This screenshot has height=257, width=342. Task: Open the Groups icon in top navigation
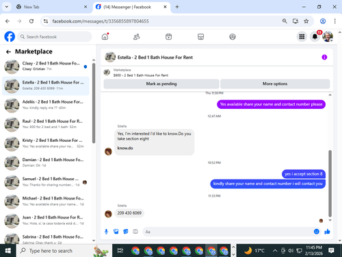point(233,36)
